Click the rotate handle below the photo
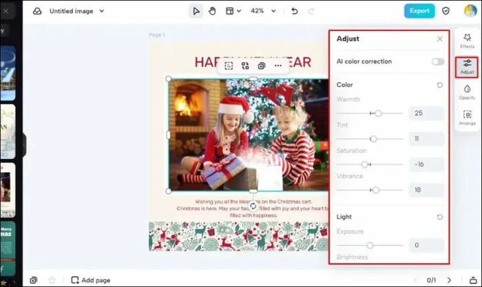The width and height of the screenshot is (482, 287). coord(253,206)
